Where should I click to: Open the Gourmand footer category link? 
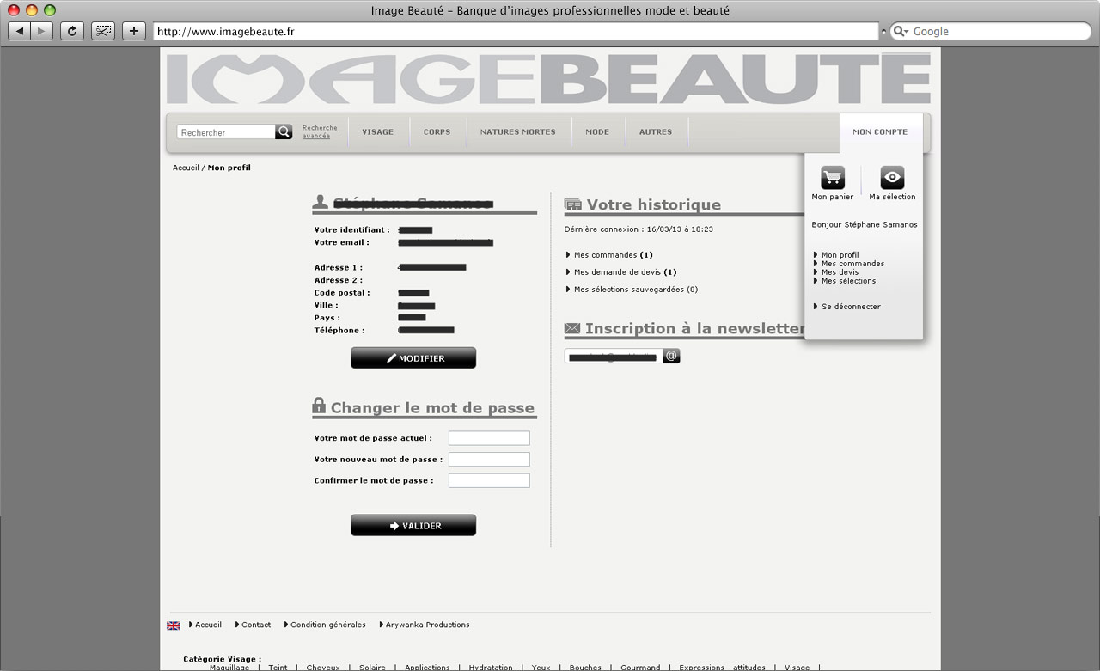640,668
